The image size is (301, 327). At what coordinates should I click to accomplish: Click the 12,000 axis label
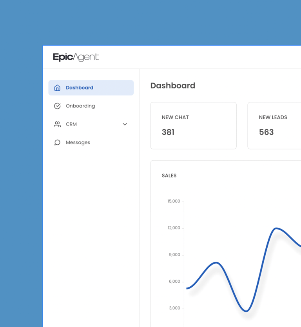click(174, 228)
